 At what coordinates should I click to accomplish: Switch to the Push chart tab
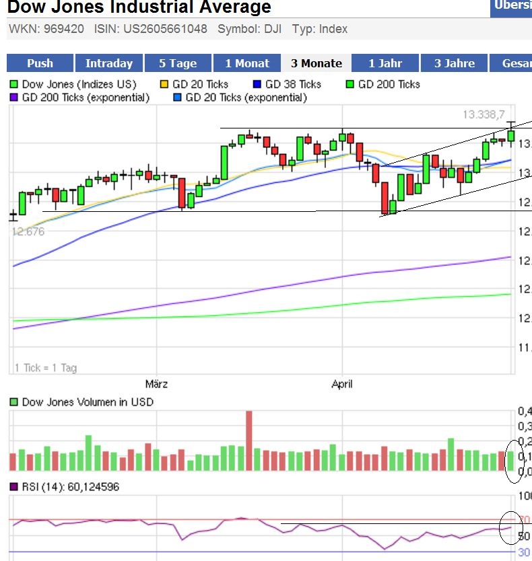coord(40,63)
